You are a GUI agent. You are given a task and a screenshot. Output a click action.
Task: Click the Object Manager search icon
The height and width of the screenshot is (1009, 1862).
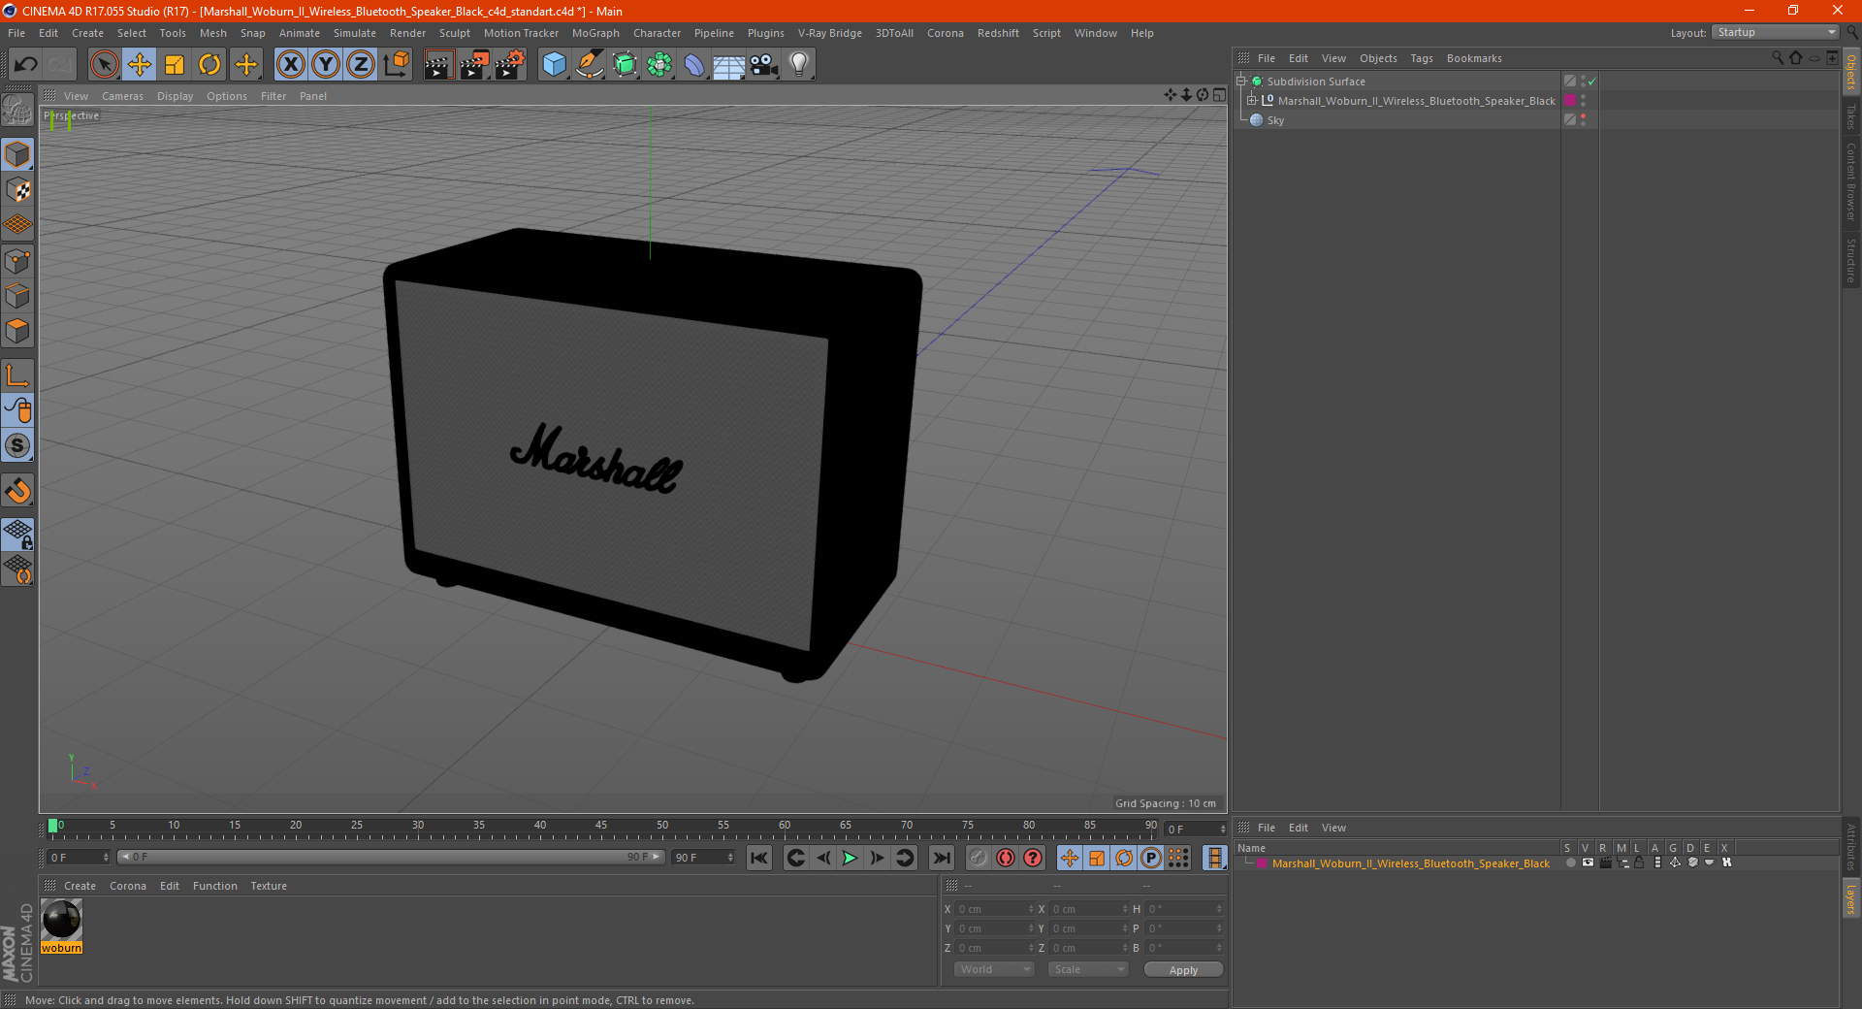coord(1777,58)
